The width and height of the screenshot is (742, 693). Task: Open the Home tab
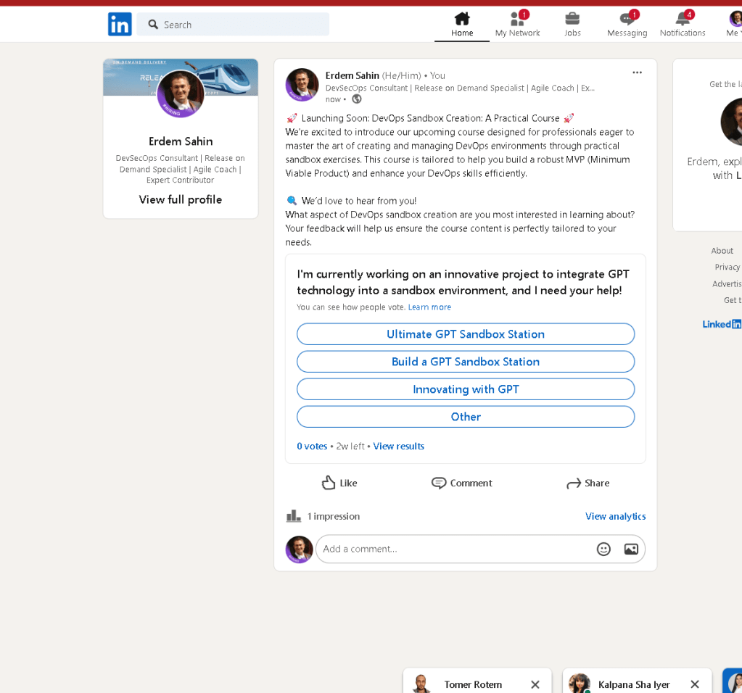coord(462,24)
